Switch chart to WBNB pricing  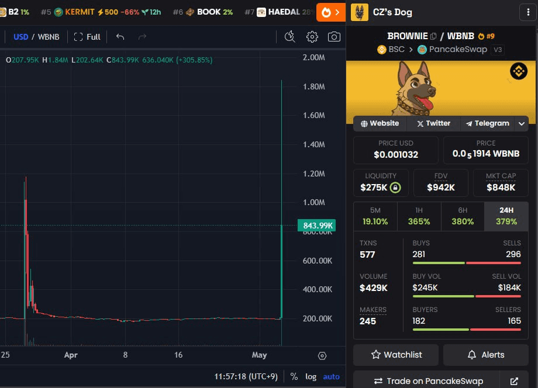(x=49, y=37)
